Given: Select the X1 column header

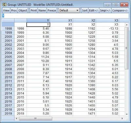Looking at the screenshot, I should click(x=62, y=20).
